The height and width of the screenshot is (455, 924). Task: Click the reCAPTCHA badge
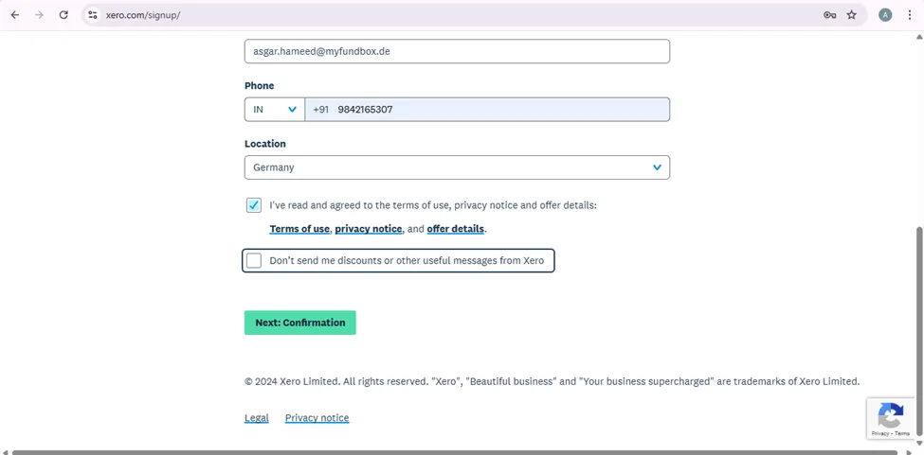[x=891, y=418]
